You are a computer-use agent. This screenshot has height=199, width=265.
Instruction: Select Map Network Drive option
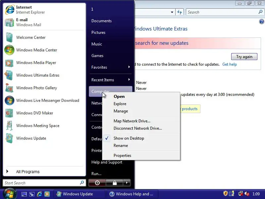pyautogui.click(x=132, y=121)
